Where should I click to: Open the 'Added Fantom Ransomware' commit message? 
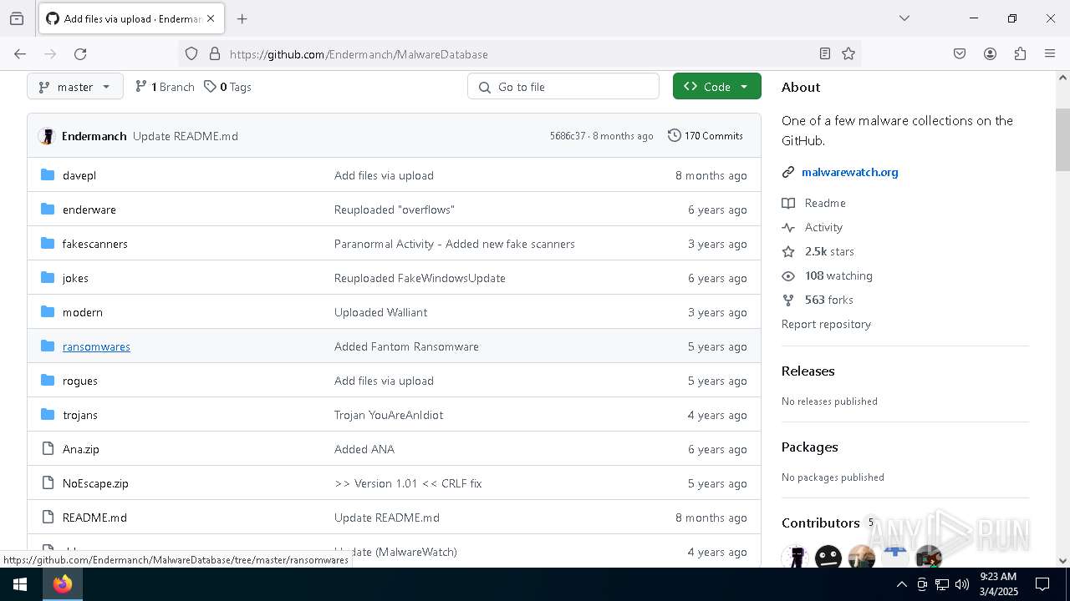point(406,346)
